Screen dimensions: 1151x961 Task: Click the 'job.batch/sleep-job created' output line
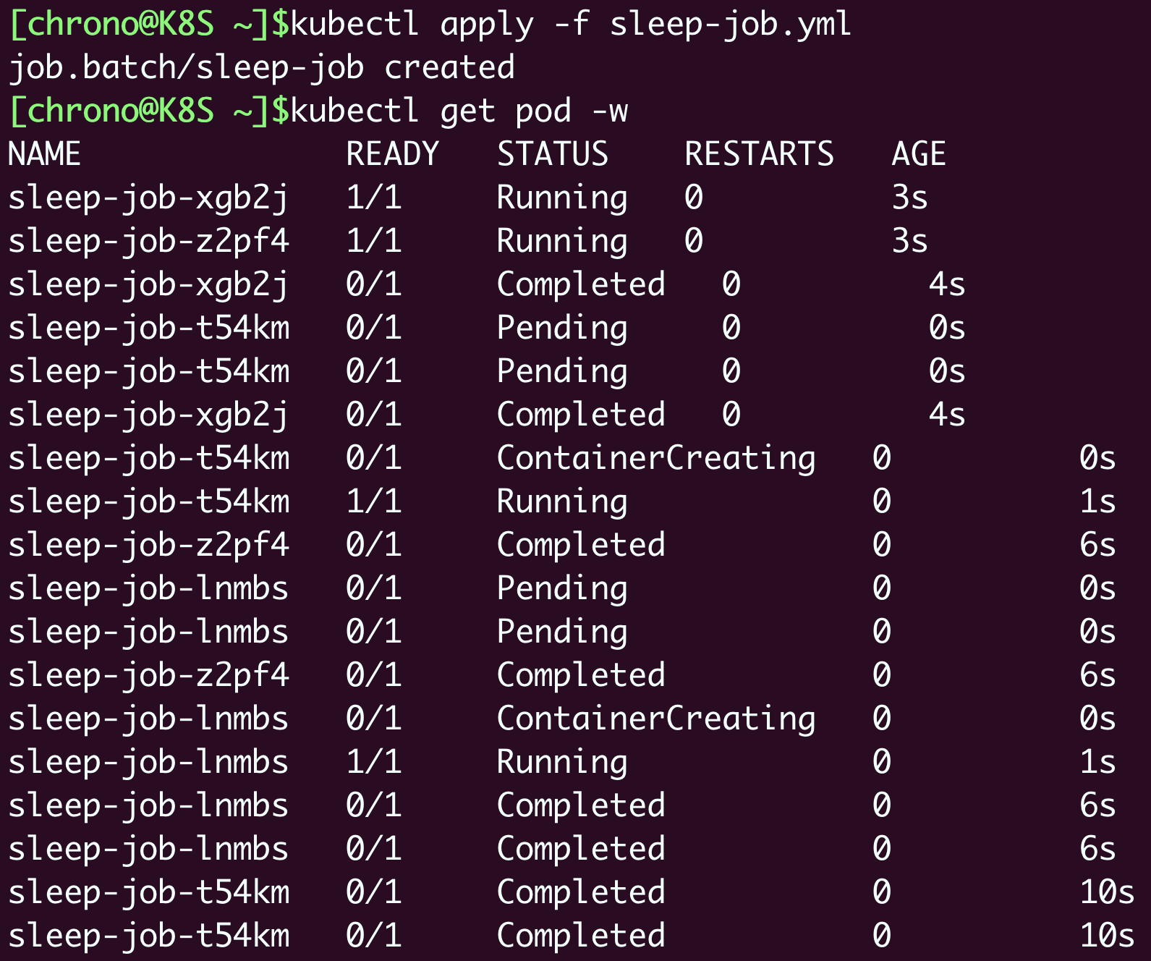click(x=261, y=68)
